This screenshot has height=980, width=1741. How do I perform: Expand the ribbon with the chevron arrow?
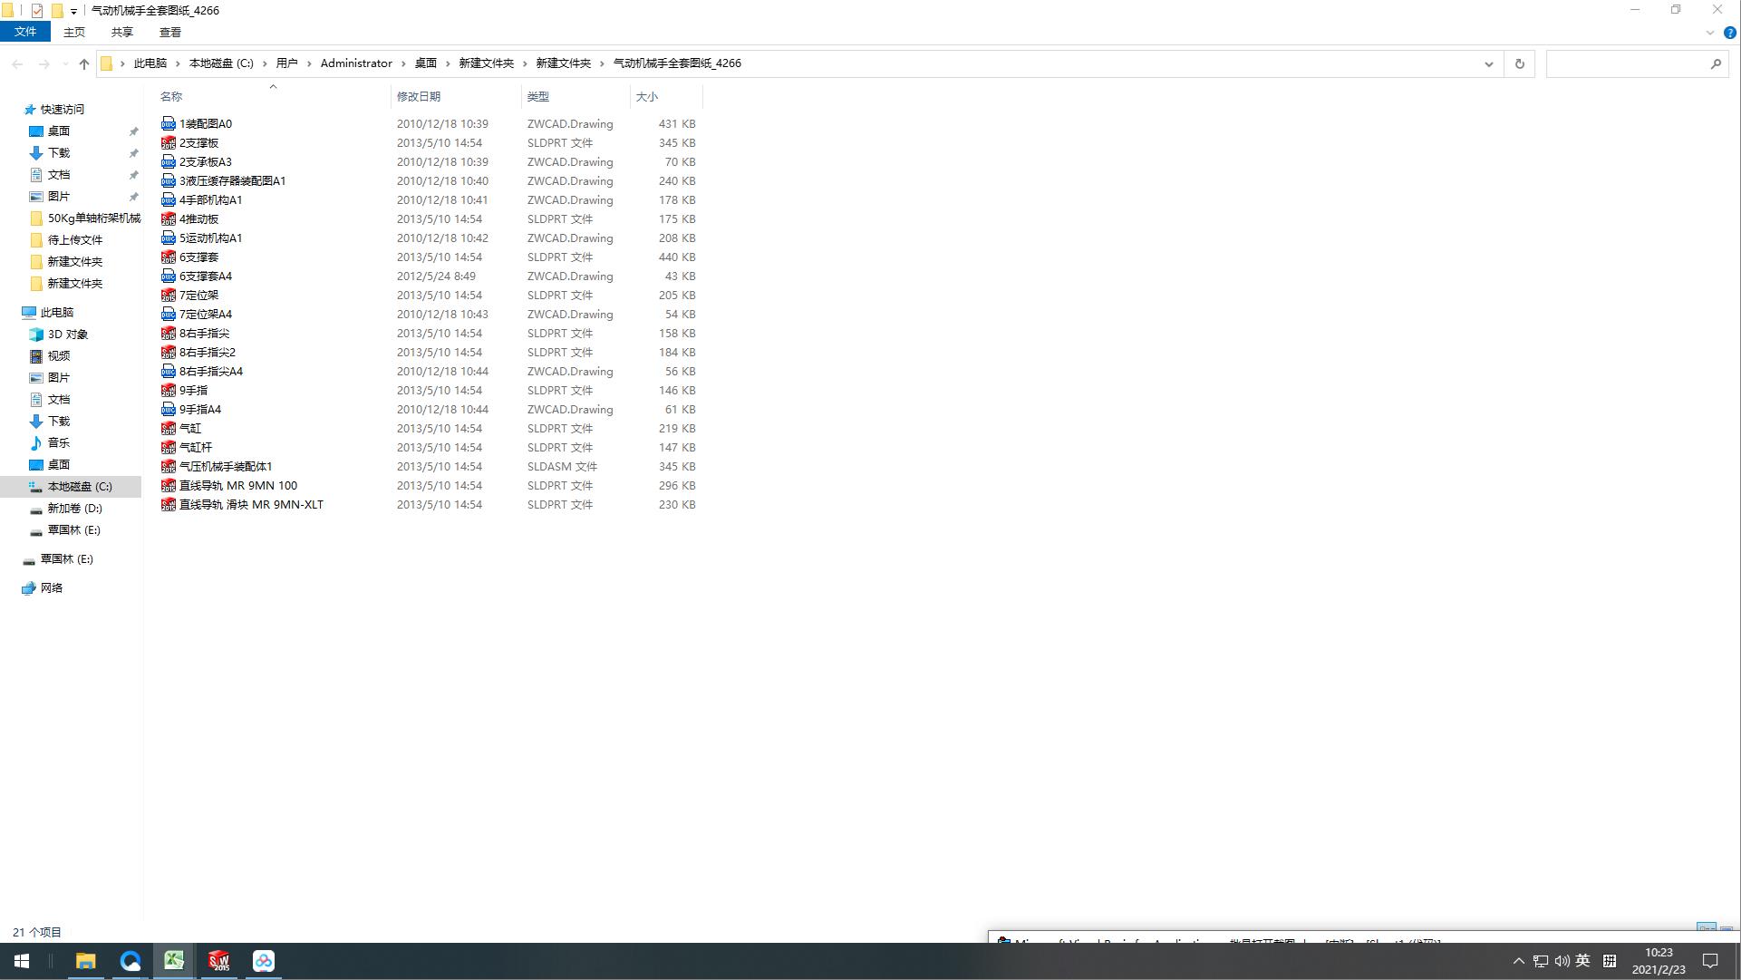[1709, 33]
